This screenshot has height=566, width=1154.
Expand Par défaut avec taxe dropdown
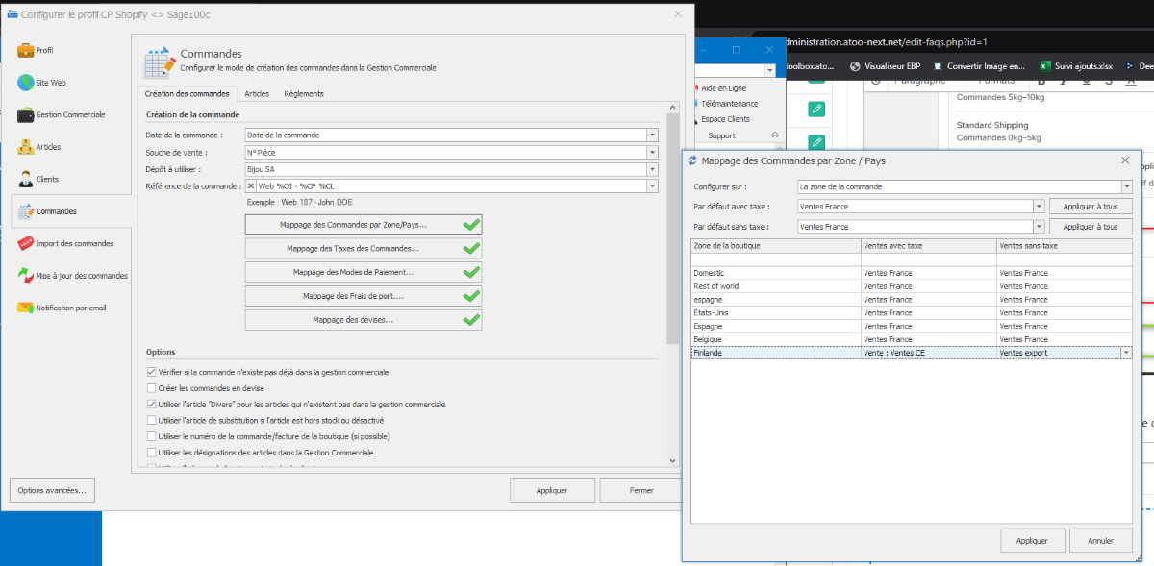[1039, 206]
